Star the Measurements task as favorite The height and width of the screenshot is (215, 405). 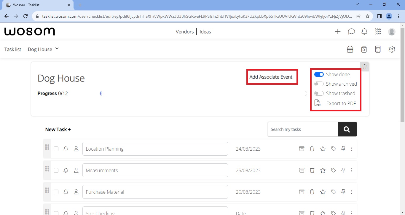pos(323,170)
